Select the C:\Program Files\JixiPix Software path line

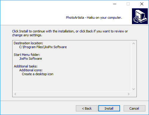tap(43, 47)
